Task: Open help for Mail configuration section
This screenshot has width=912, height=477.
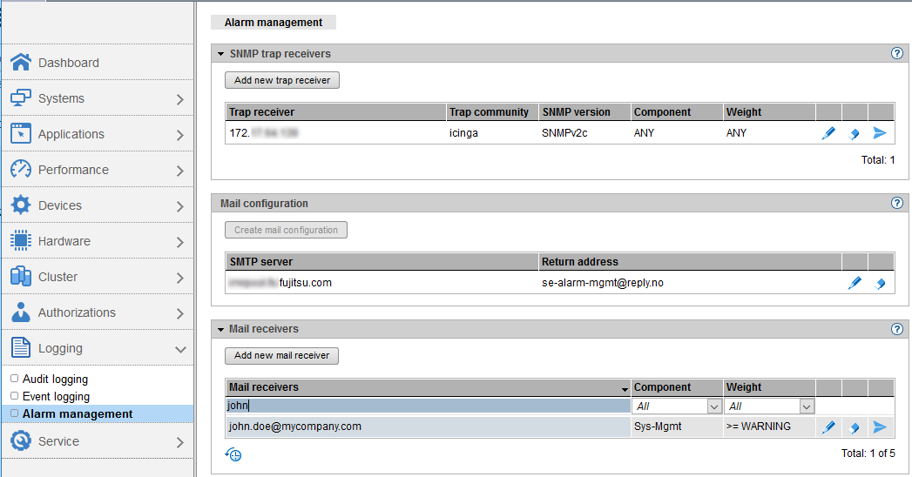Action: pyautogui.click(x=897, y=203)
